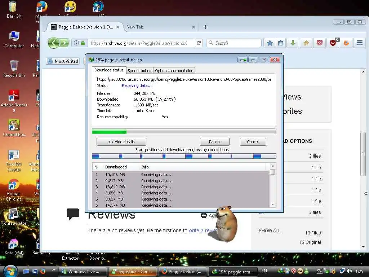Switch to Speed Limiter tab
Screen dimensions: 369x277
pos(139,71)
